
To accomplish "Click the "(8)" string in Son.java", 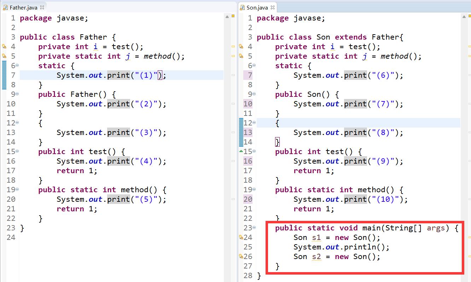I will point(383,133).
